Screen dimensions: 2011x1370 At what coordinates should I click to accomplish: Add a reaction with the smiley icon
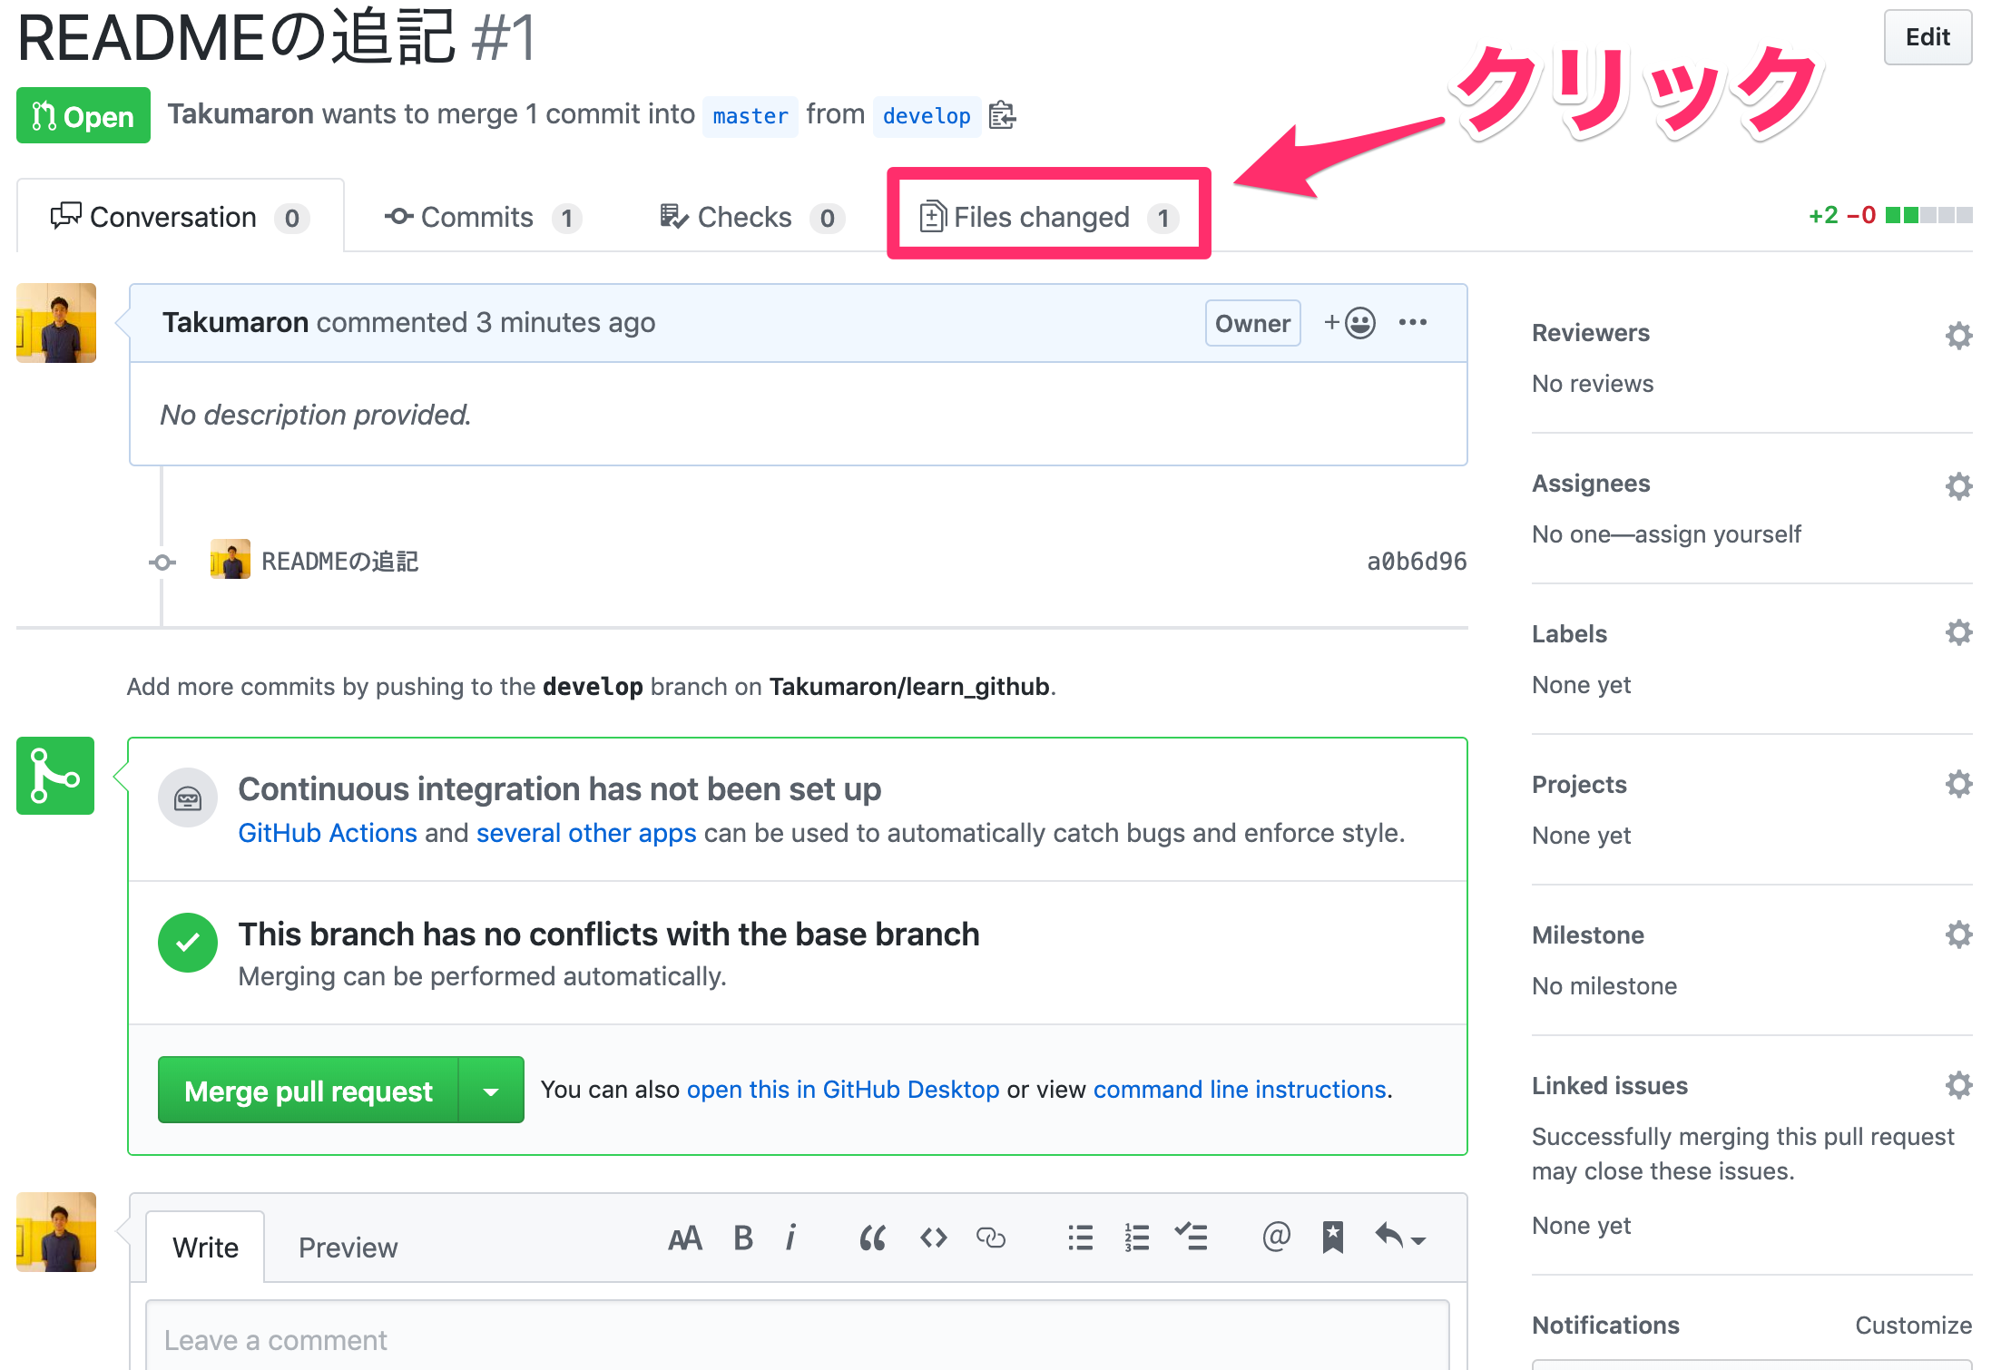pyautogui.click(x=1349, y=323)
